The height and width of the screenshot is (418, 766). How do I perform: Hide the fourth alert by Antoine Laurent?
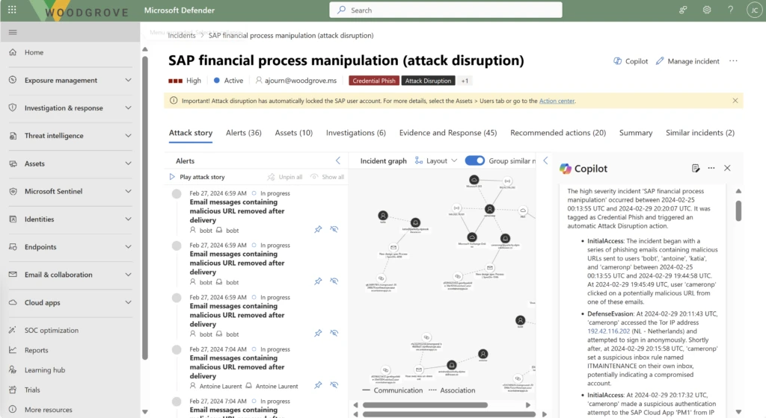pos(334,385)
